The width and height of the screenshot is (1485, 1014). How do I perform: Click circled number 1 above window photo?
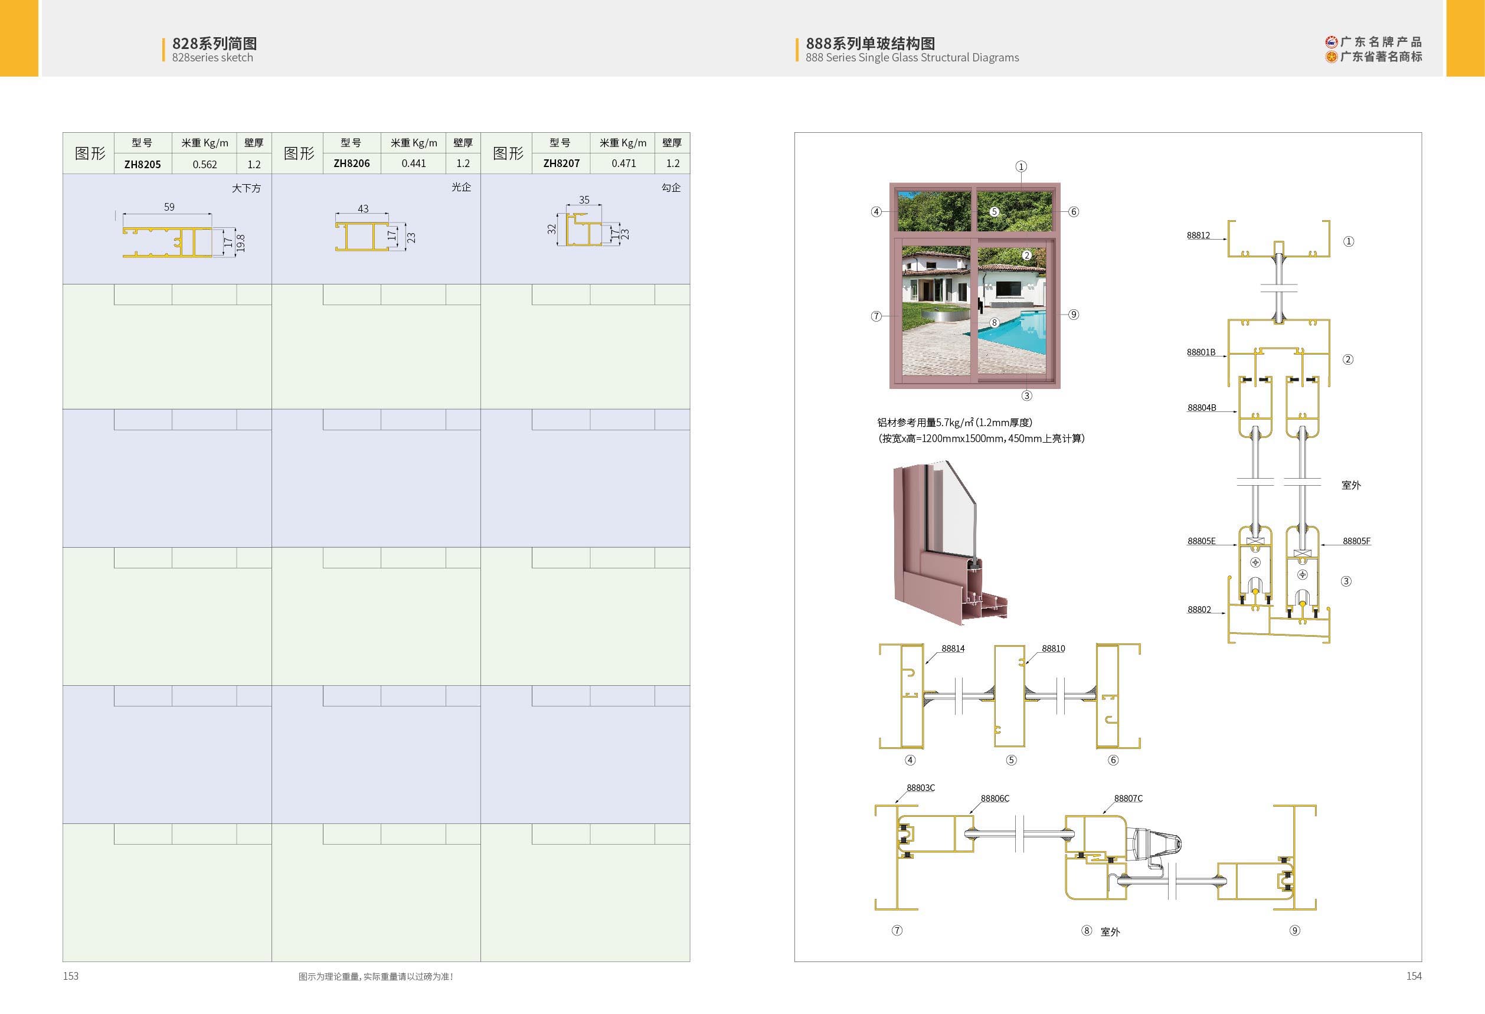click(x=1021, y=167)
